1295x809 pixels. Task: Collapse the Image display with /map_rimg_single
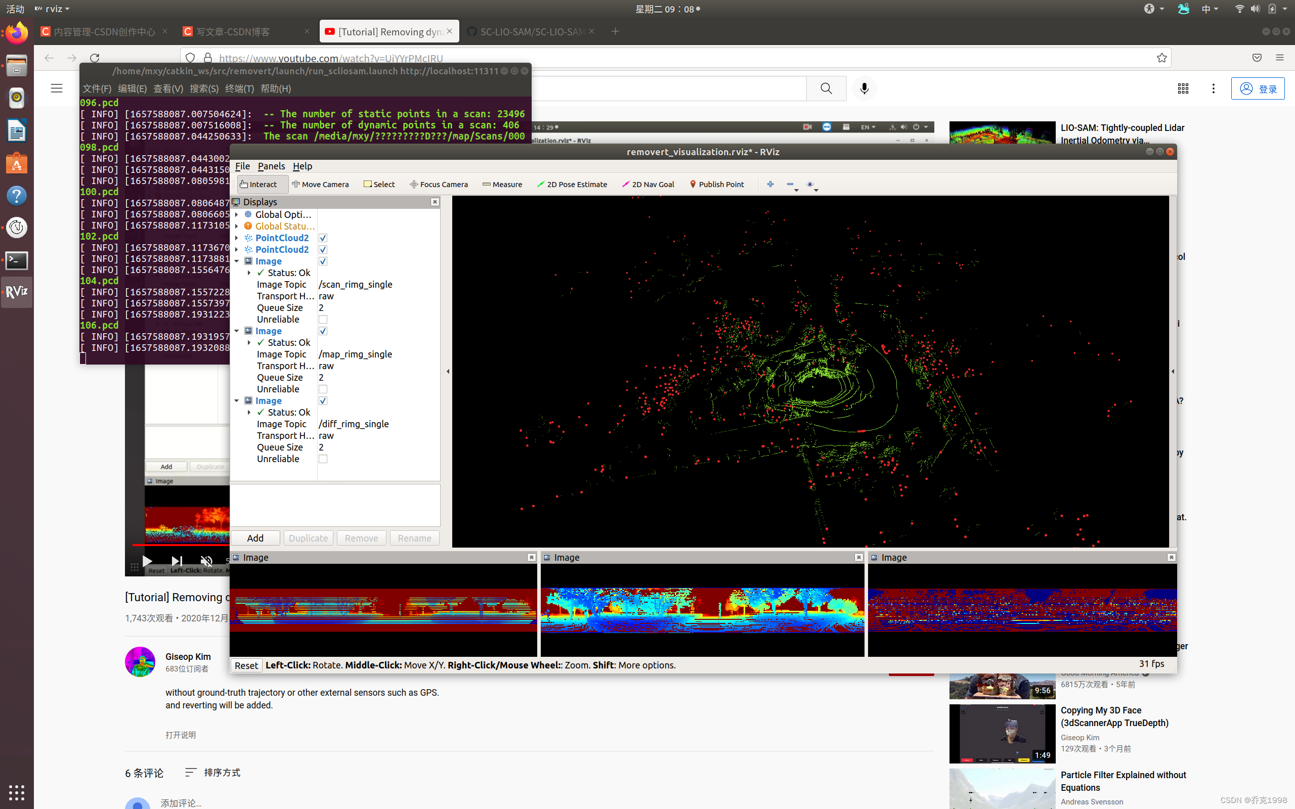(x=237, y=331)
